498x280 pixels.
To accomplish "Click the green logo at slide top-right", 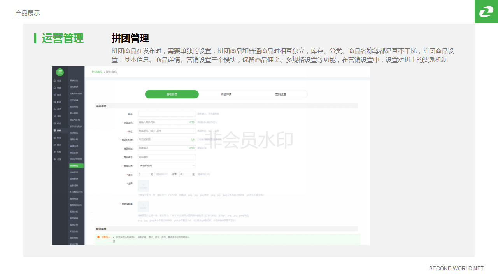I will (x=486, y=12).
